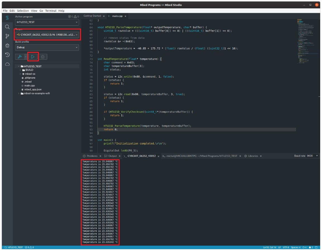
Task: Open the Build profile Debug dropdown
Action: pos(47,47)
